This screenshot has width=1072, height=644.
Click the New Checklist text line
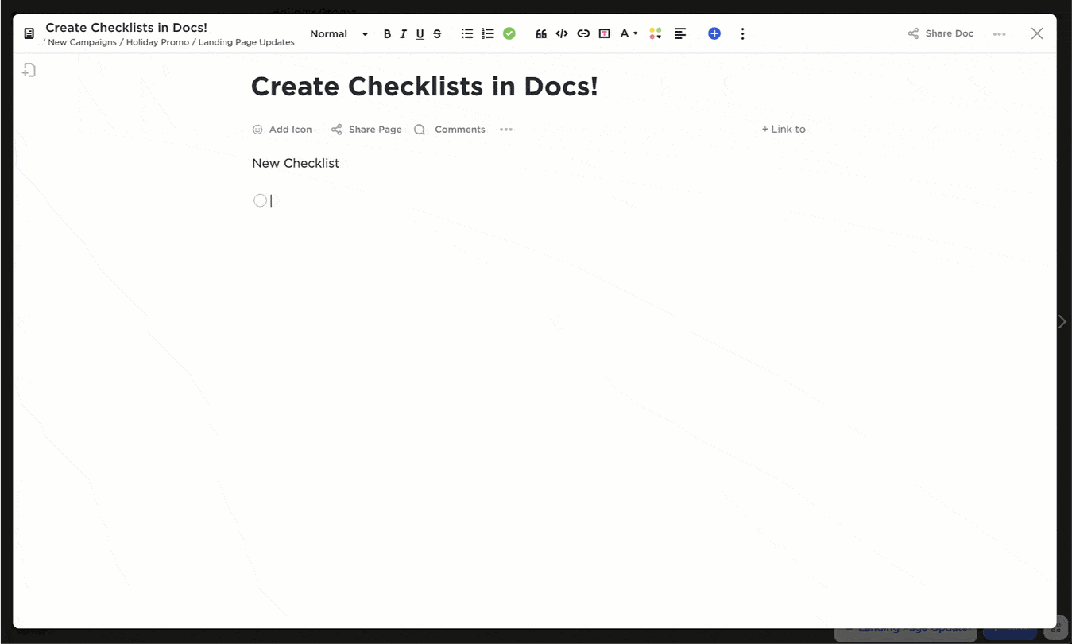[296, 163]
